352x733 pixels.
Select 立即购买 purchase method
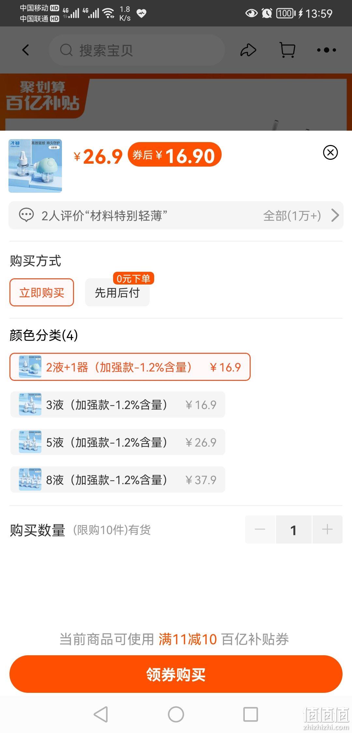pos(42,292)
